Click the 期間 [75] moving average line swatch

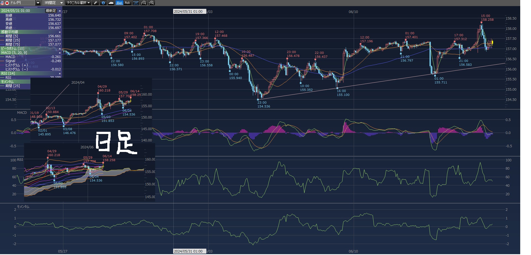[x=2, y=44]
